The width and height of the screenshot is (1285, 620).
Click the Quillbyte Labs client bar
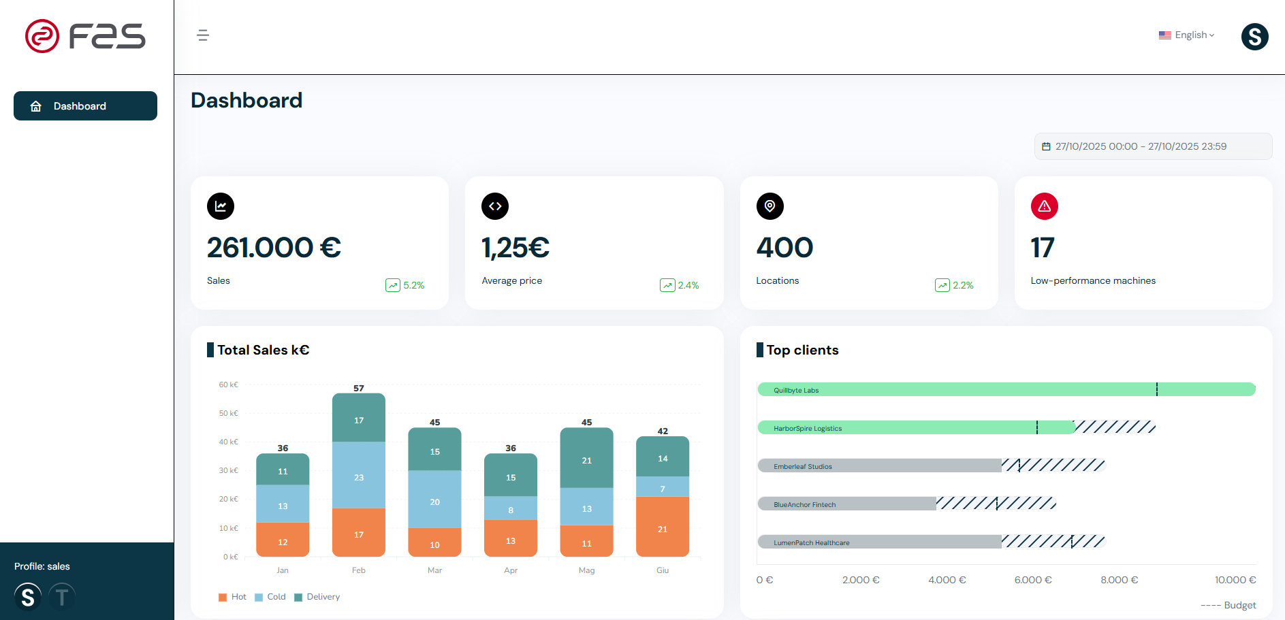click(1006, 389)
